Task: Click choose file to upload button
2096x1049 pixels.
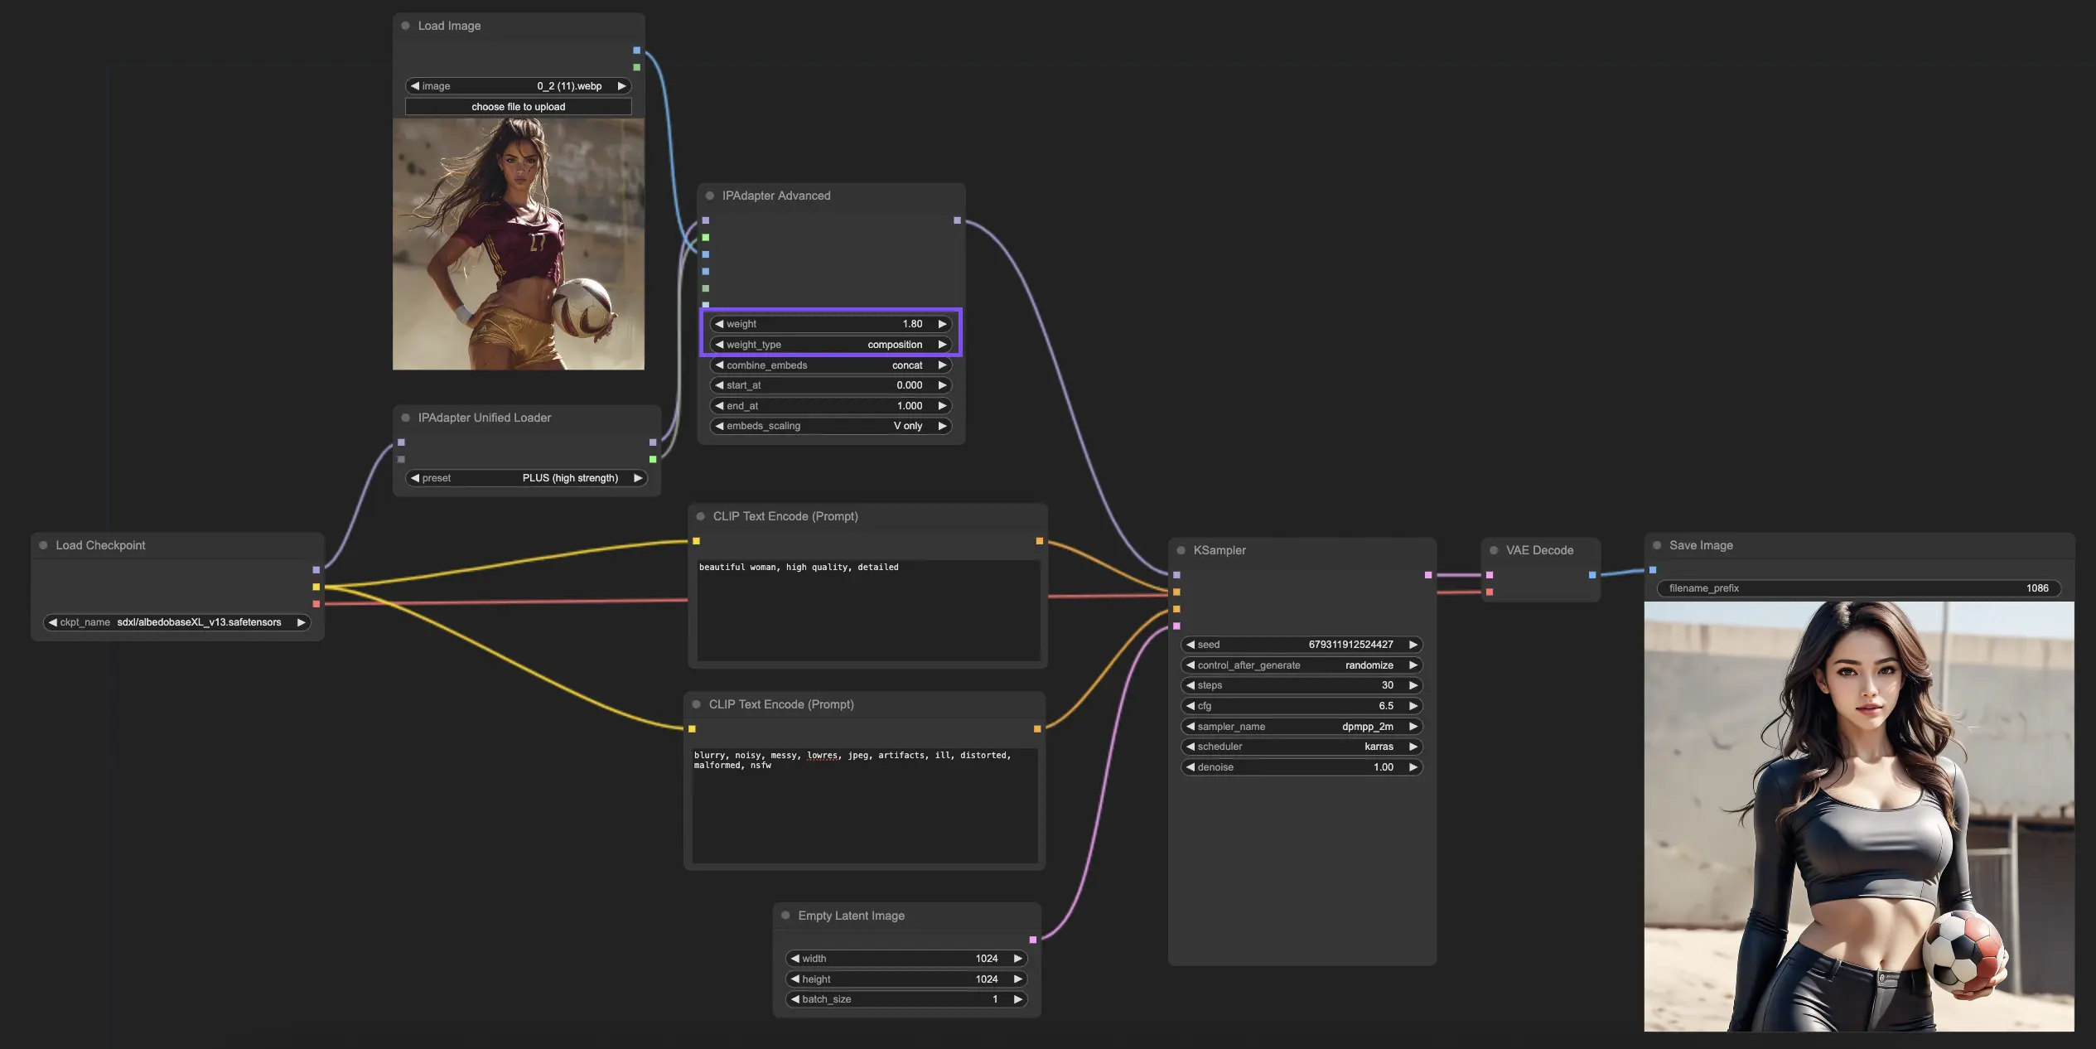Action: pyautogui.click(x=518, y=107)
